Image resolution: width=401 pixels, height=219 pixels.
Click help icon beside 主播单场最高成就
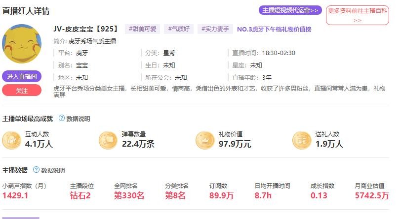(62, 118)
